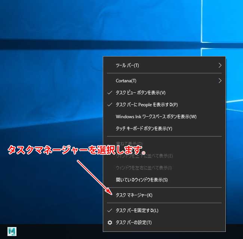This screenshot has width=243, height=239.
Task: Expand the ツール バー submenu arrow
Action: (x=220, y=65)
